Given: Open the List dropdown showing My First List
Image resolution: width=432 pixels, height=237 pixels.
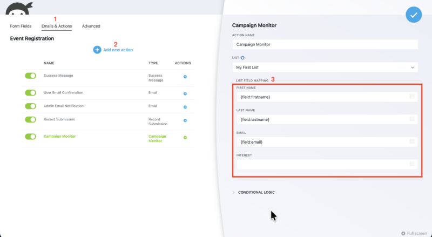Looking at the screenshot, I should coord(325,67).
